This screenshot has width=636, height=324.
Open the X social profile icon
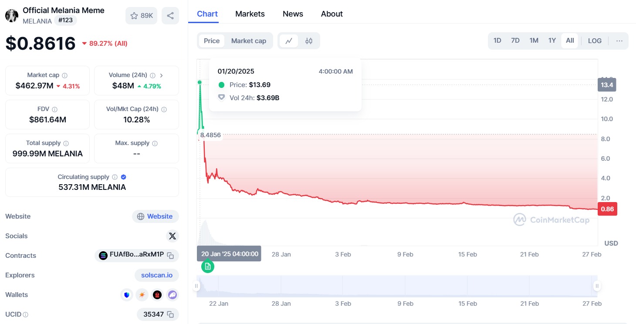pyautogui.click(x=173, y=236)
